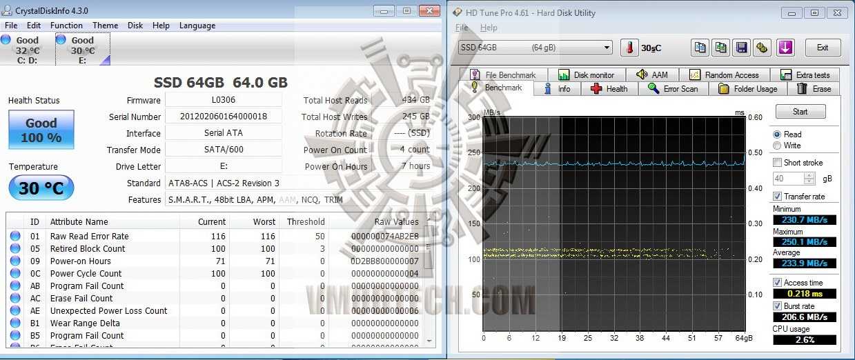
Task: Click the Maximum 250.1 MB/s value
Action: pos(805,242)
